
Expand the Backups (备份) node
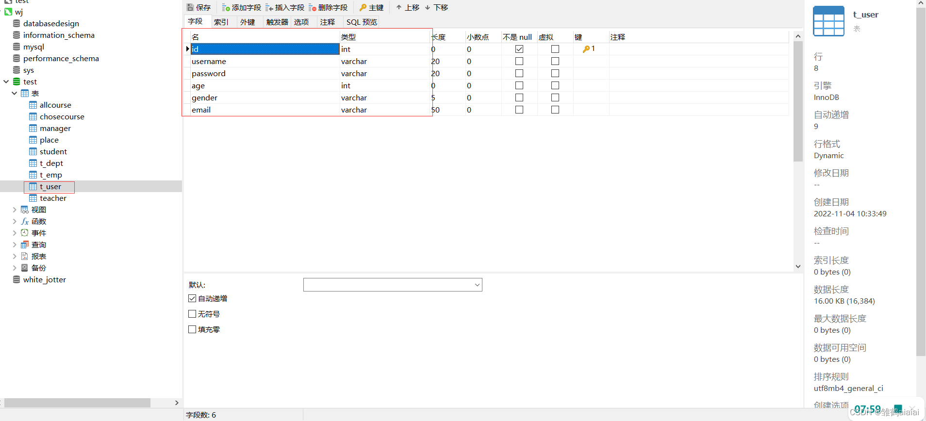click(x=15, y=268)
